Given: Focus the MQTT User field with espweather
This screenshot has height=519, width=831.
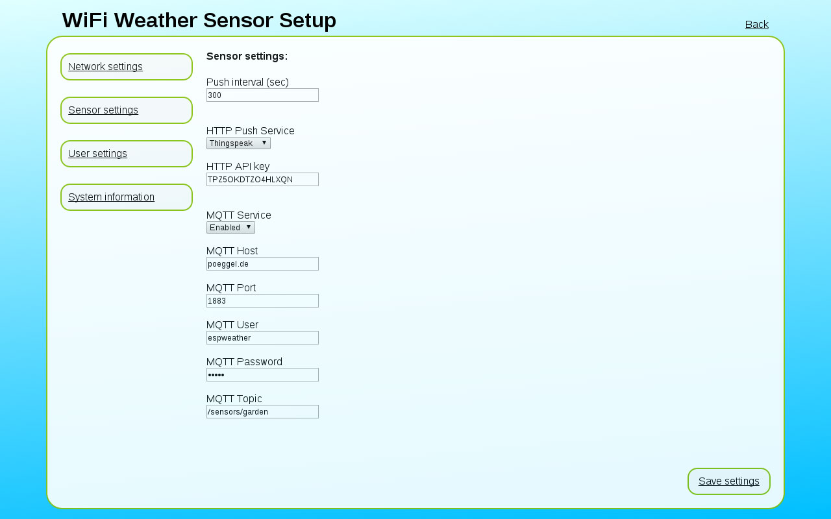Looking at the screenshot, I should point(262,338).
